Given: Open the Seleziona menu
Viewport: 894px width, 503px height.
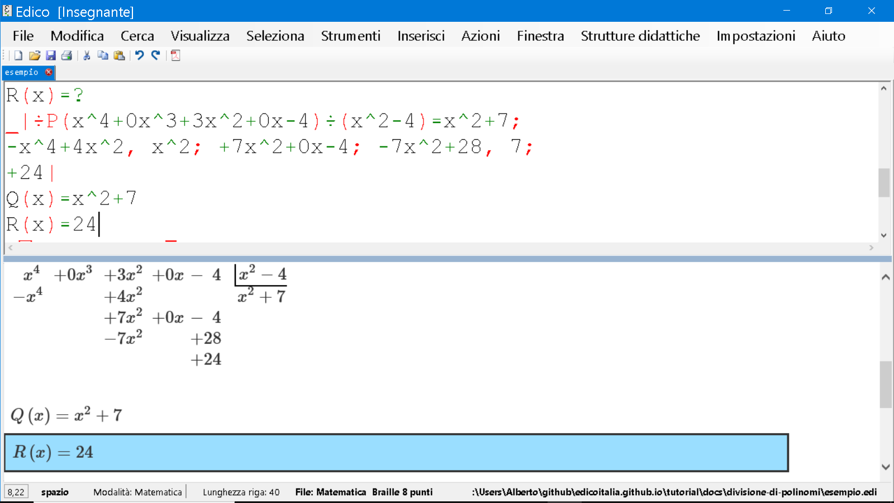Looking at the screenshot, I should [x=275, y=36].
